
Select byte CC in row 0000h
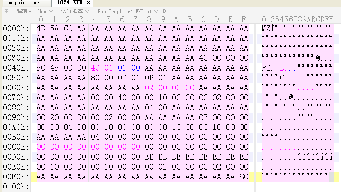click(x=68, y=28)
